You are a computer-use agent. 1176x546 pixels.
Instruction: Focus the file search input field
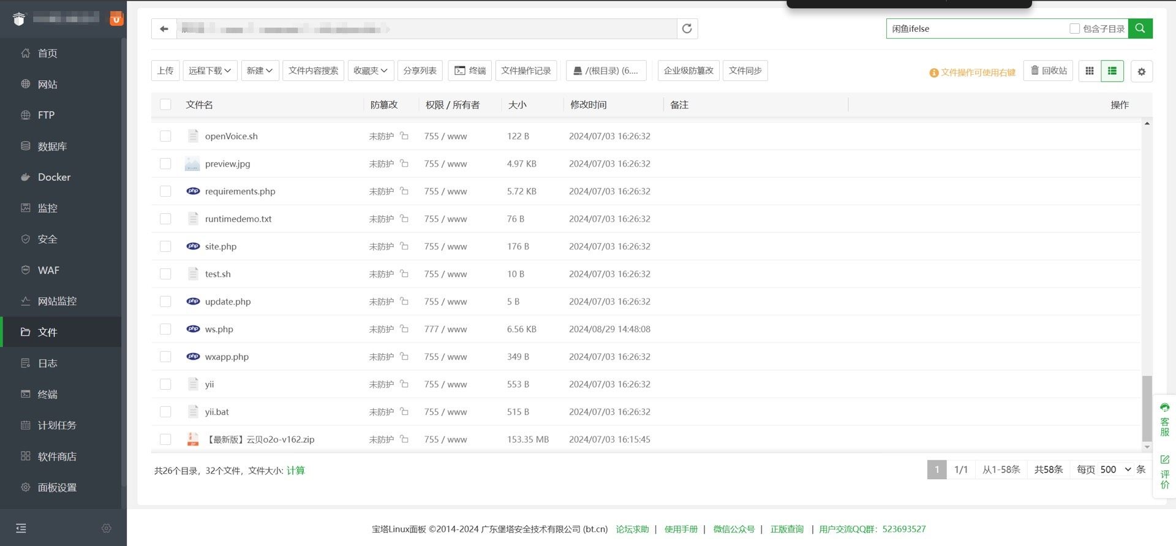[977, 29]
